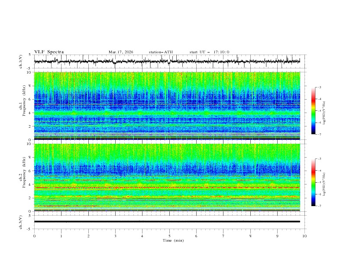343x265 pixels.
Task: Click time axis tick label "2"
Action: coord(88,236)
